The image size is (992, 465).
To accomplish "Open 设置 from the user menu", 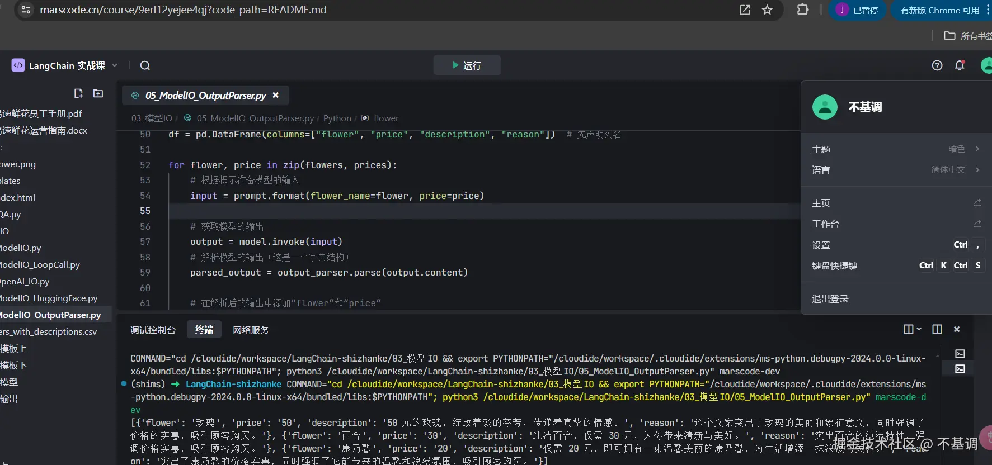I will tap(821, 245).
